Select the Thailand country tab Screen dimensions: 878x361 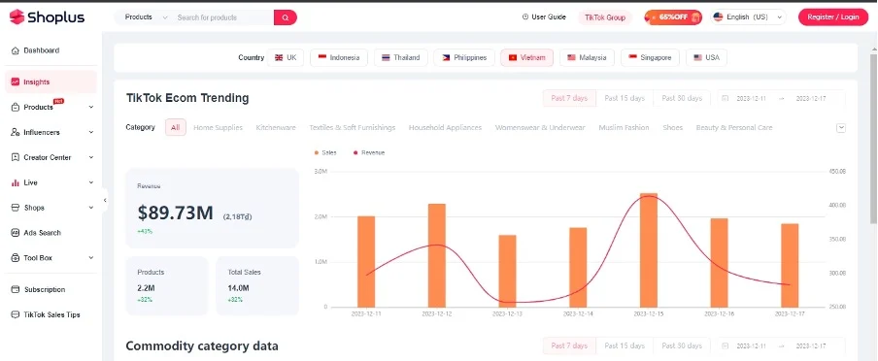[401, 57]
